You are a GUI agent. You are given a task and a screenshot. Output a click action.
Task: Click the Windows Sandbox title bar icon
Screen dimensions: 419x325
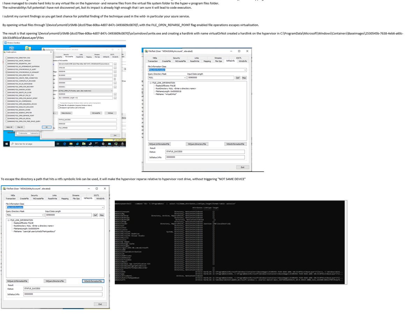coord(5,43)
